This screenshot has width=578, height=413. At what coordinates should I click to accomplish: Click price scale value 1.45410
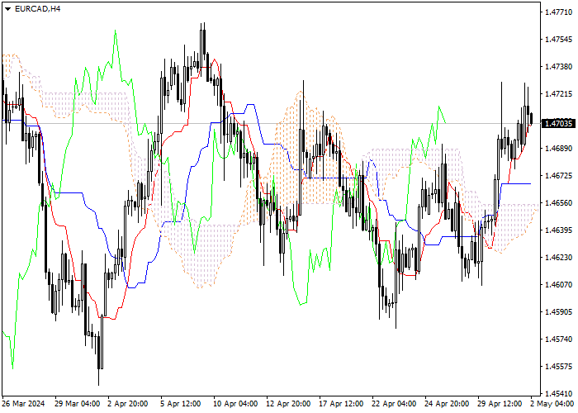click(x=558, y=394)
